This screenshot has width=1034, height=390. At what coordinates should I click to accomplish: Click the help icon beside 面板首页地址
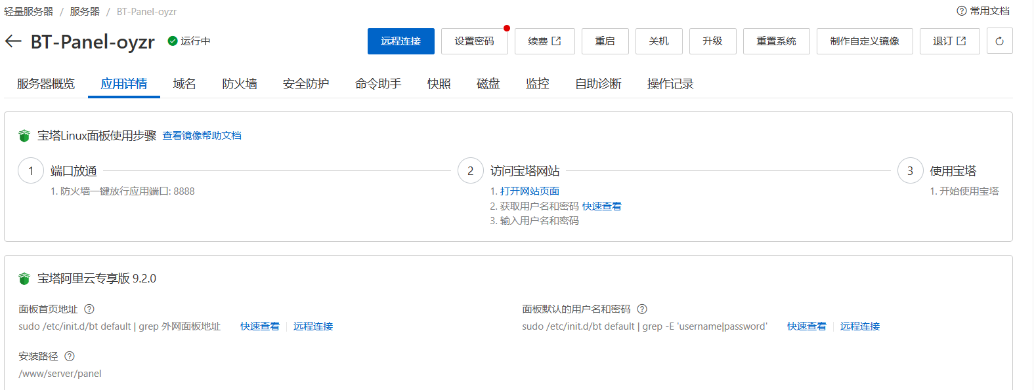point(89,309)
